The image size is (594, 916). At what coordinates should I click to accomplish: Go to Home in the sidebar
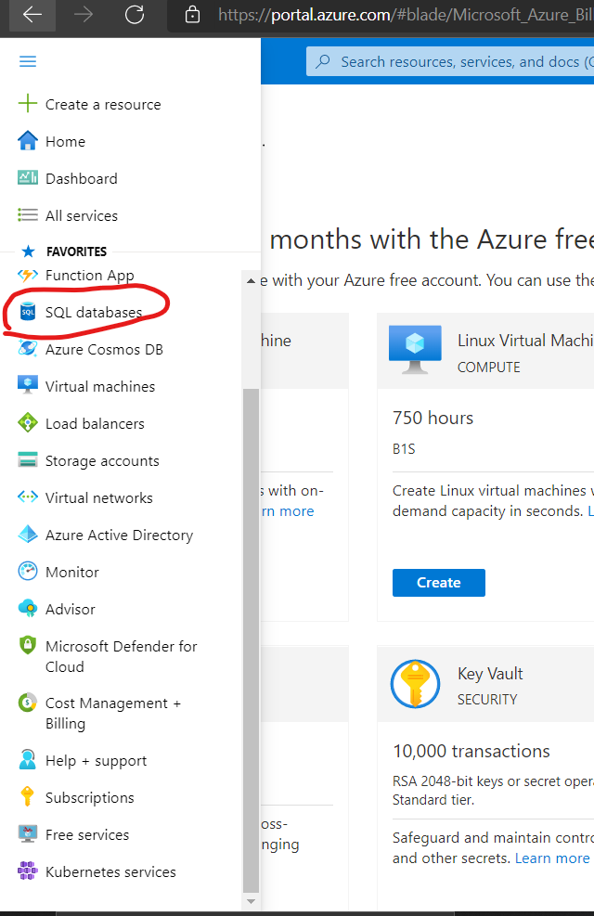pyautogui.click(x=65, y=141)
